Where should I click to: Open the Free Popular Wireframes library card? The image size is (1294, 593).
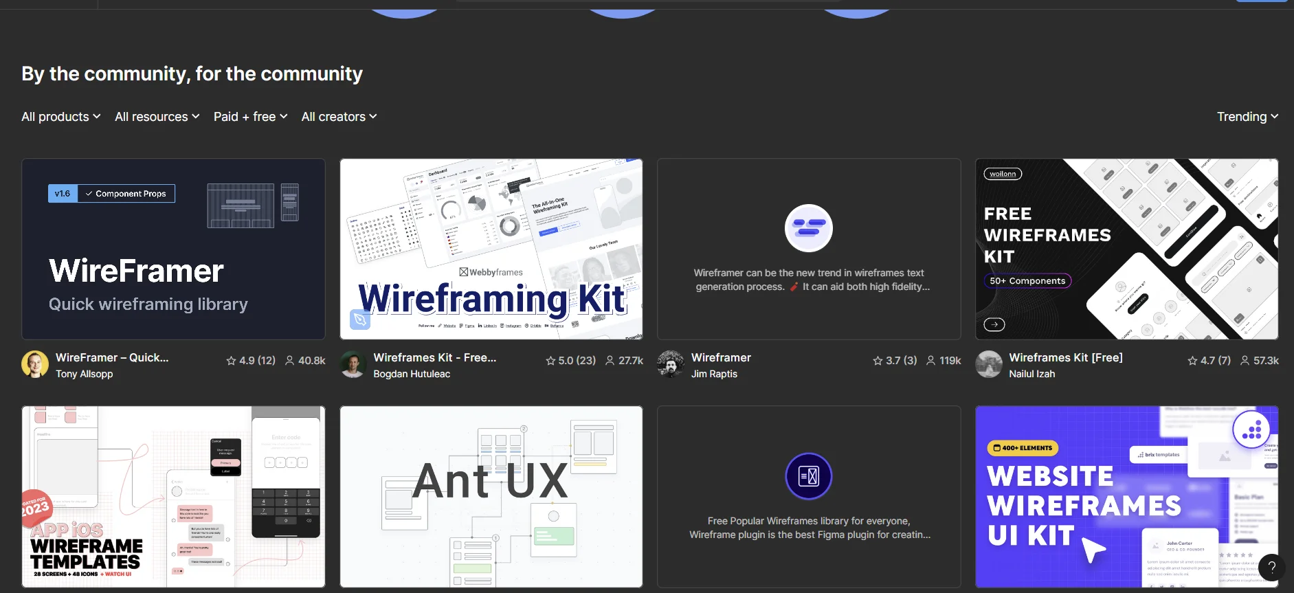click(809, 496)
